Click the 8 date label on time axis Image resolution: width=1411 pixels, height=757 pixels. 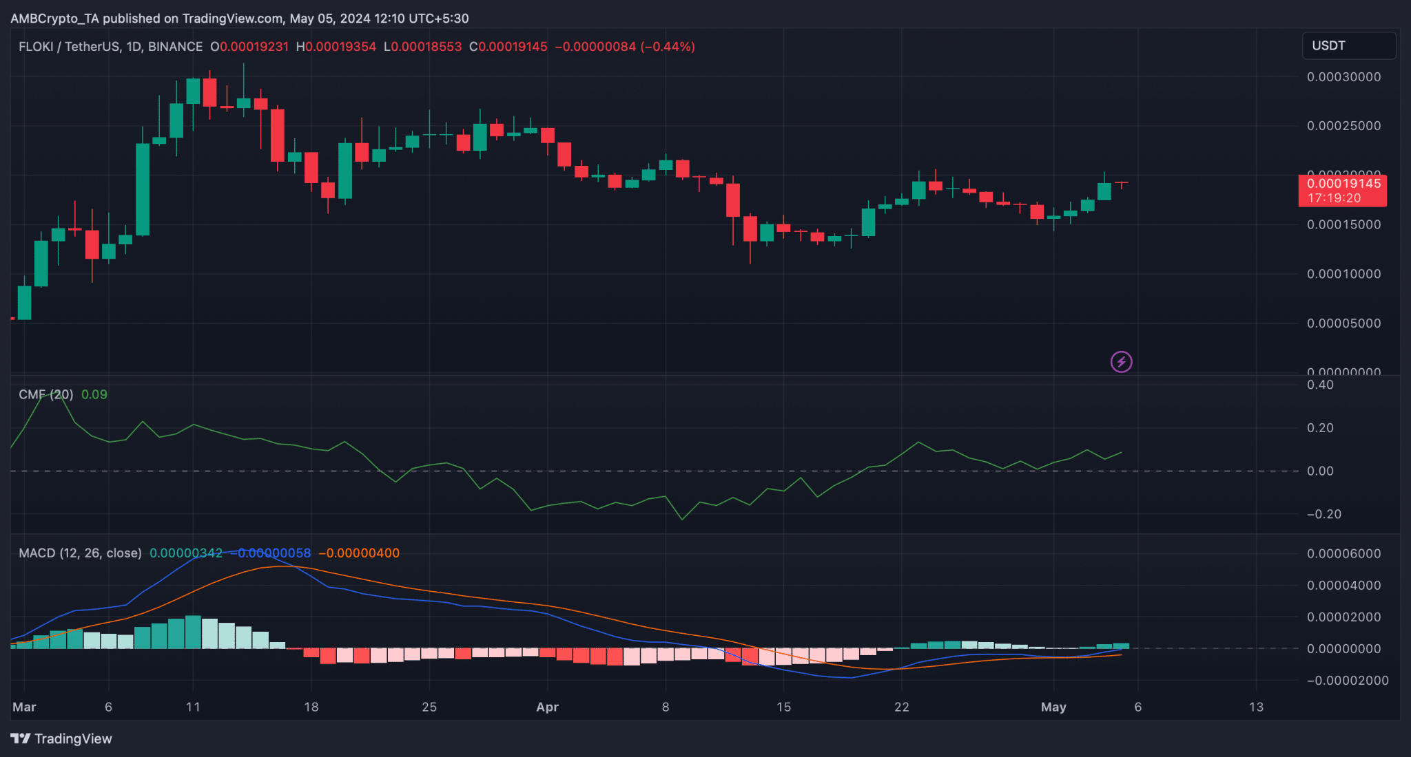(666, 707)
